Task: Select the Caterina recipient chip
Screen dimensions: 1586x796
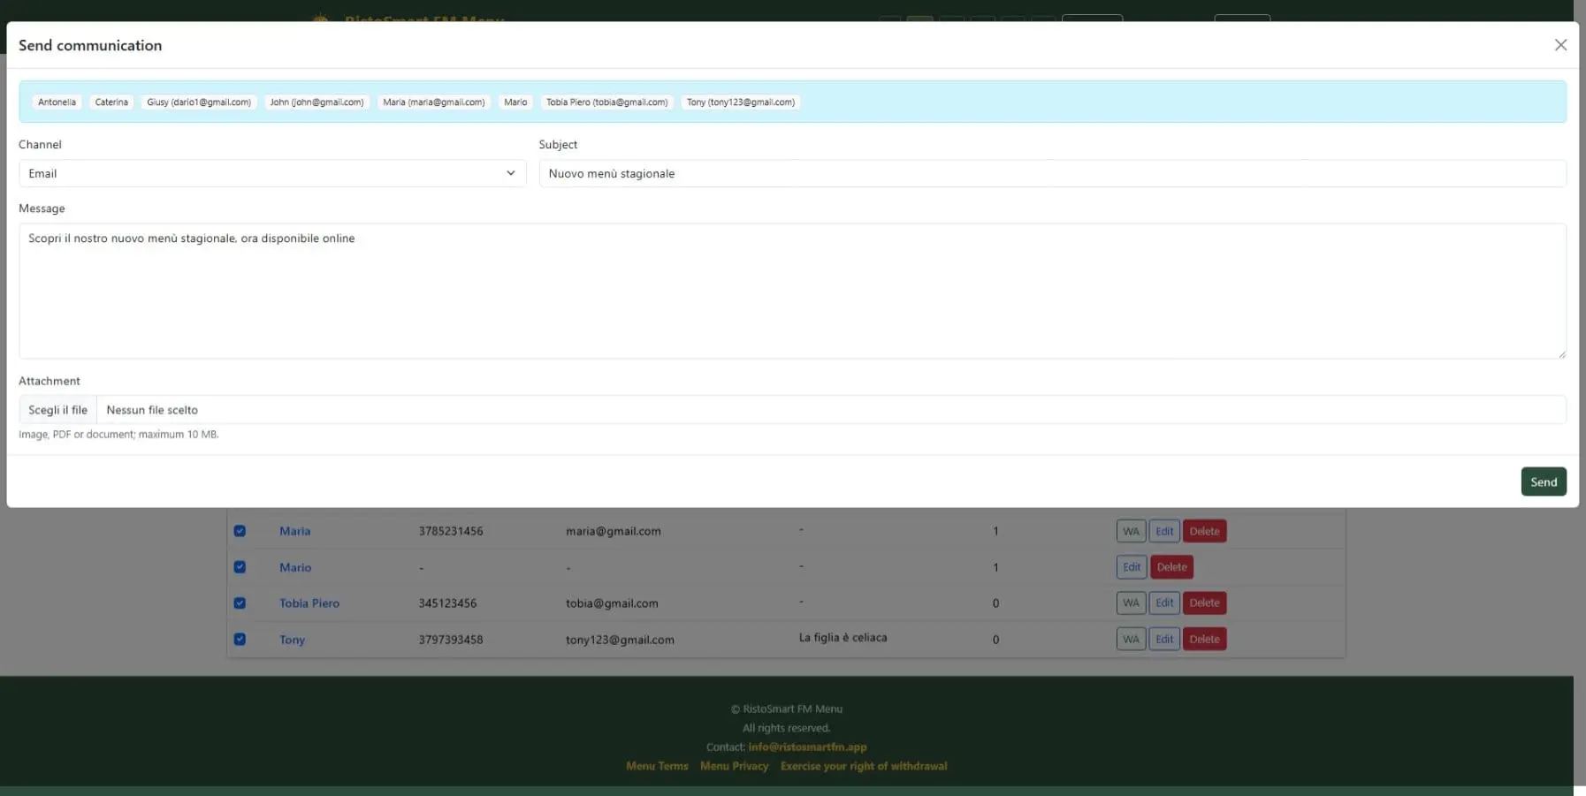Action: 111,102
